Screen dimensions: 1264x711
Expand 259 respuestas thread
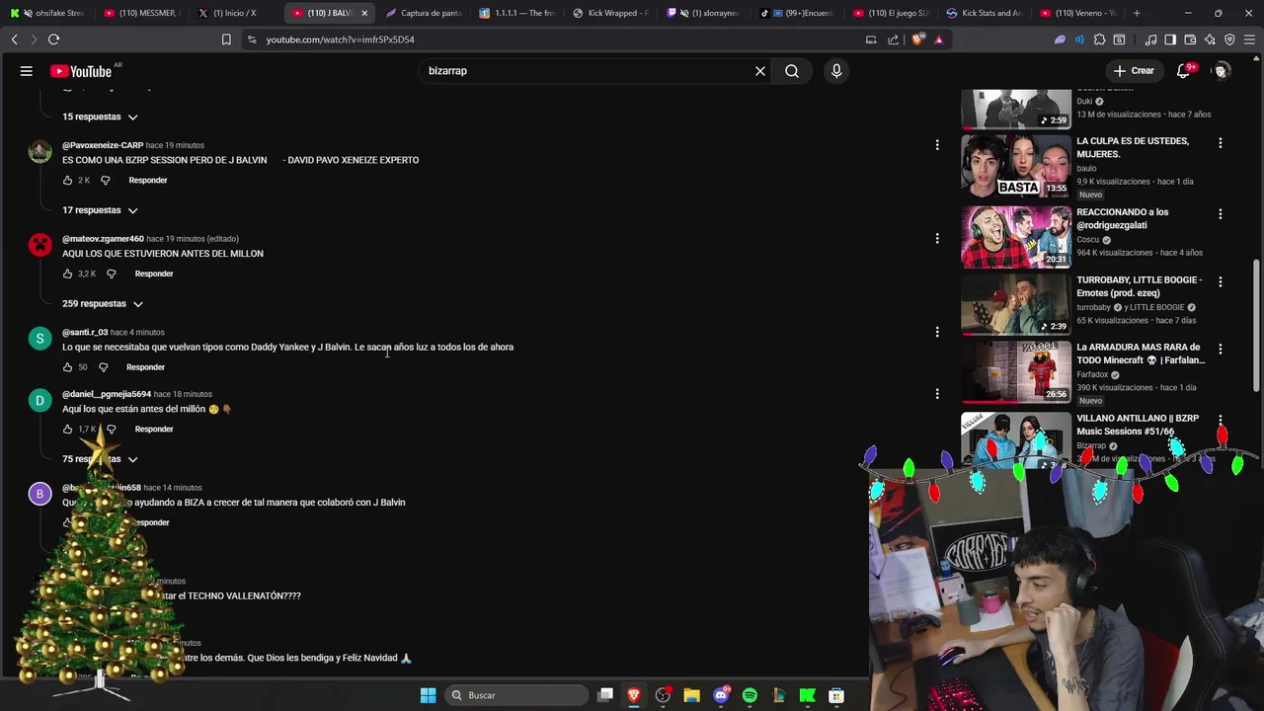click(x=103, y=304)
